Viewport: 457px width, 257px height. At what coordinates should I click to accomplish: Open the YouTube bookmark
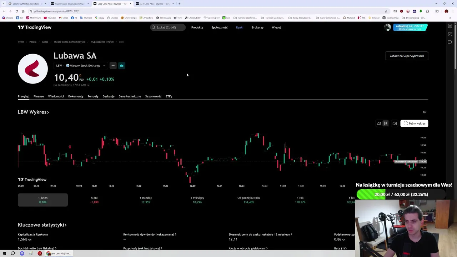[50, 17]
